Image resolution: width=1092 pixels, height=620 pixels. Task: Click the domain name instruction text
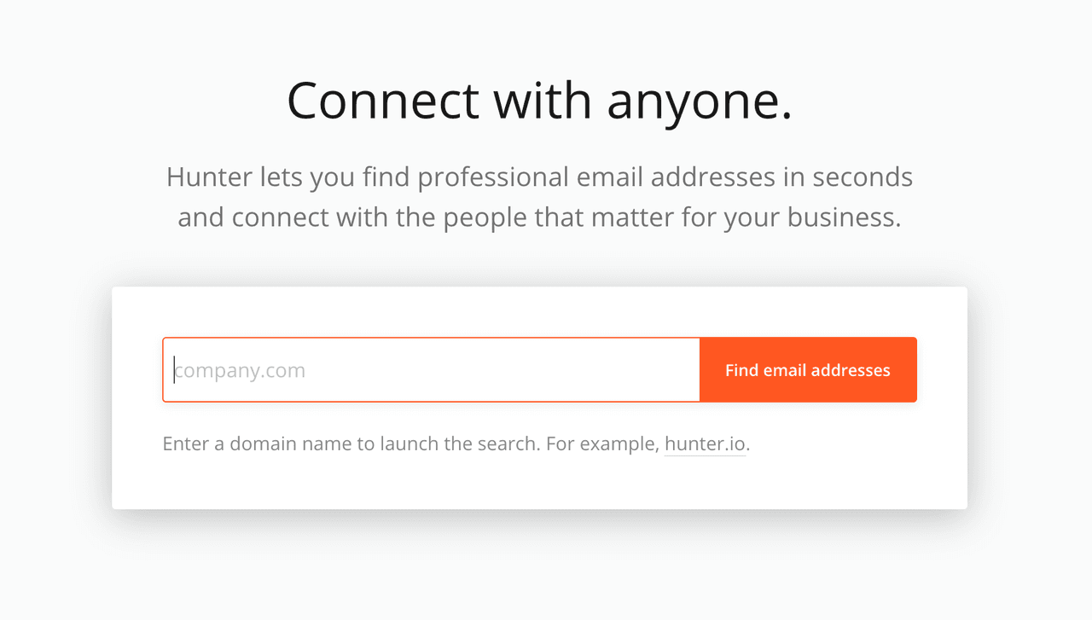click(409, 443)
